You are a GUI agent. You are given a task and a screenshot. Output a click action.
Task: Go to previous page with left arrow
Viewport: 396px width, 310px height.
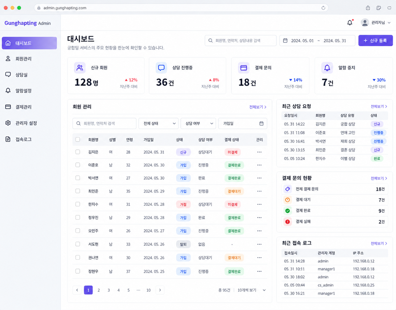pos(77,290)
